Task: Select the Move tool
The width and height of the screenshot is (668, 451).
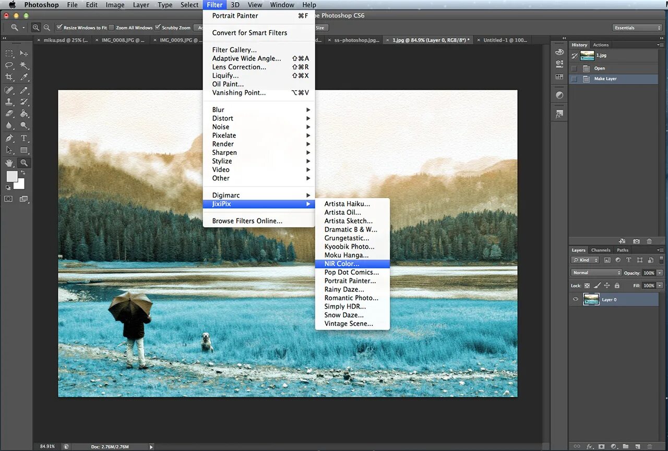Action: [x=24, y=53]
